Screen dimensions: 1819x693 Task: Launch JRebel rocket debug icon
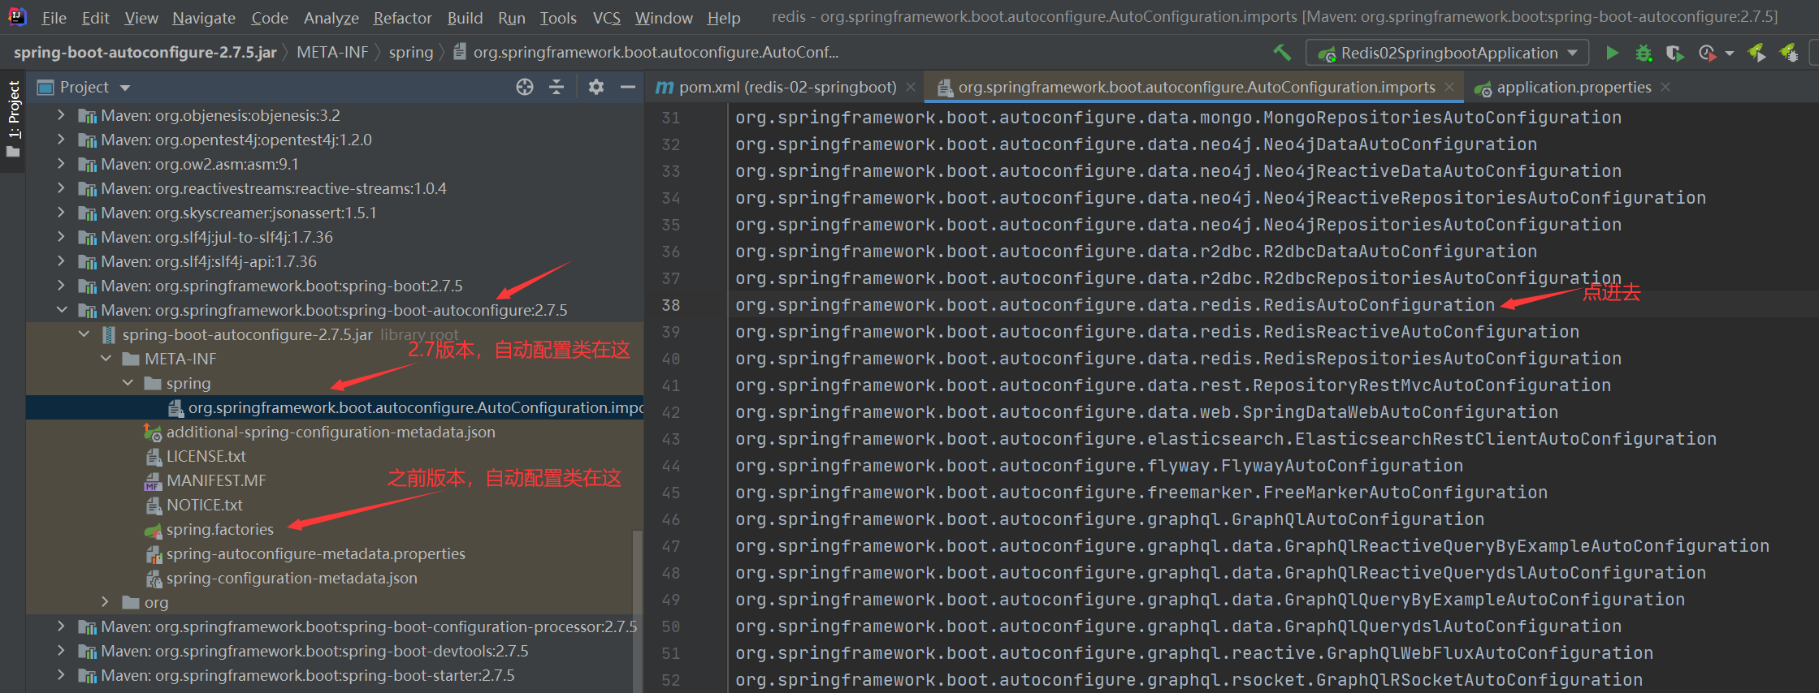point(1789,53)
